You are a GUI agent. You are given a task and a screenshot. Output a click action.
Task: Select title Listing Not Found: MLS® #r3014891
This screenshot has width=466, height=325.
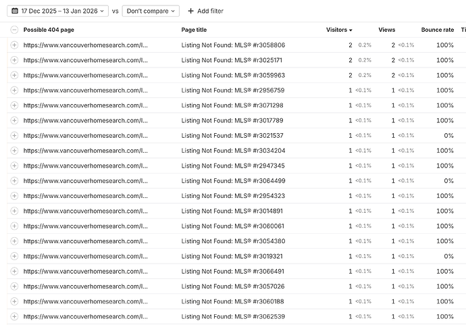coord(232,211)
